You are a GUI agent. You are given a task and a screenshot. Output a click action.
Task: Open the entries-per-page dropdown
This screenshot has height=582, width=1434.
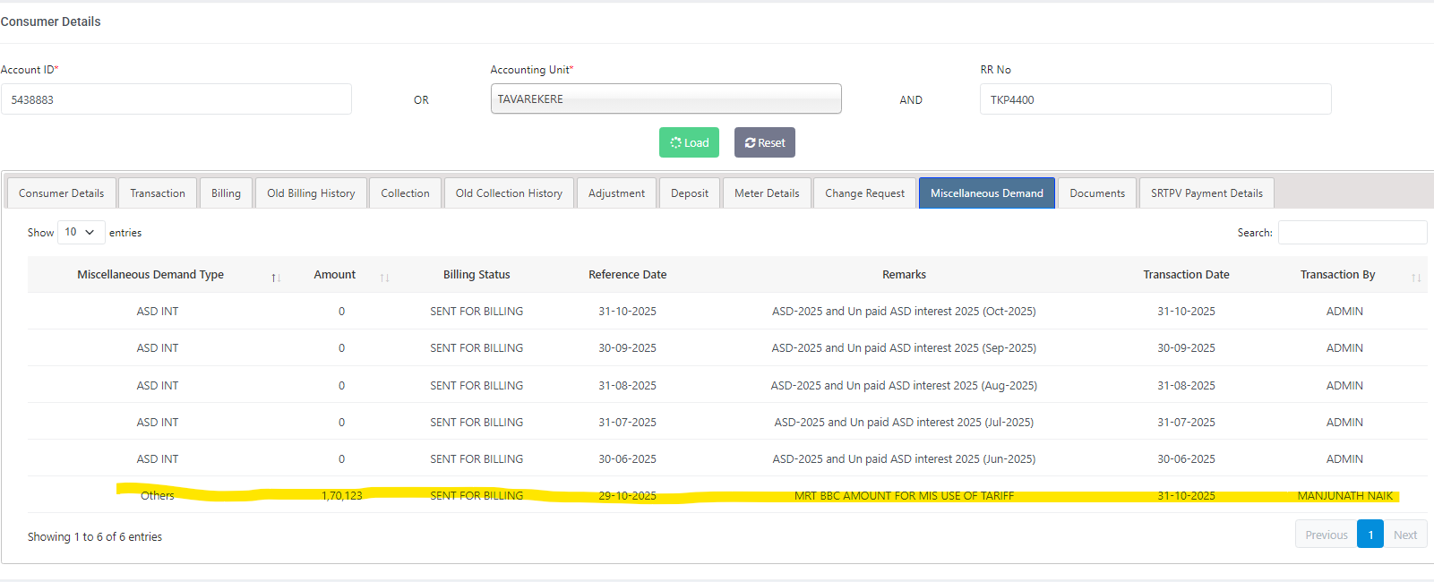[81, 232]
